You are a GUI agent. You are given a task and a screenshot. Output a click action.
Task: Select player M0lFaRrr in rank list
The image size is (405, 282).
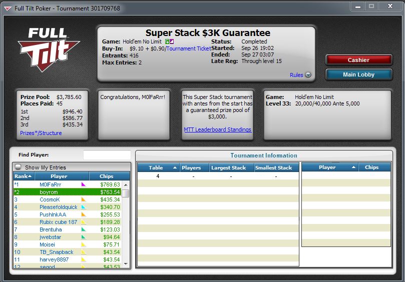point(67,184)
